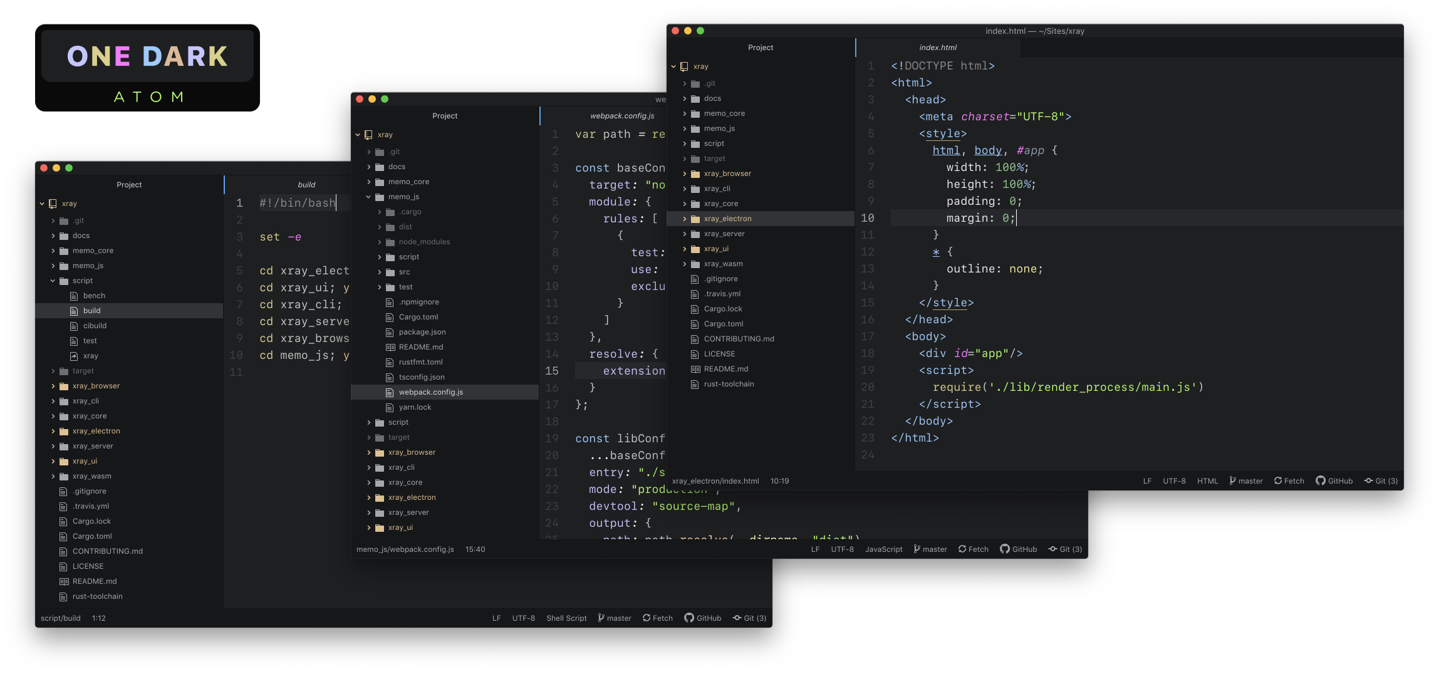Image resolution: width=1439 pixels, height=674 pixels.
Task: Click 10:19 cursor position in index.html status bar
Action: click(x=779, y=481)
